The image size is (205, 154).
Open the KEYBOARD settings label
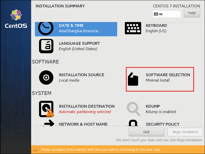coord(156,25)
